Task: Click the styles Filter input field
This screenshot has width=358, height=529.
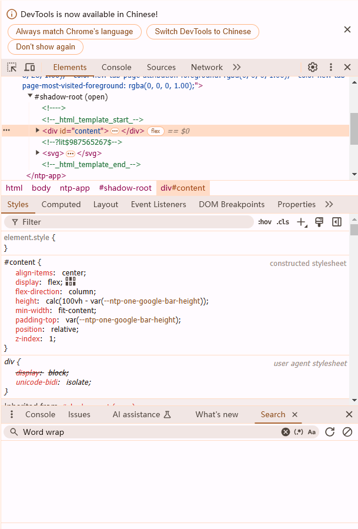Action: coord(129,222)
